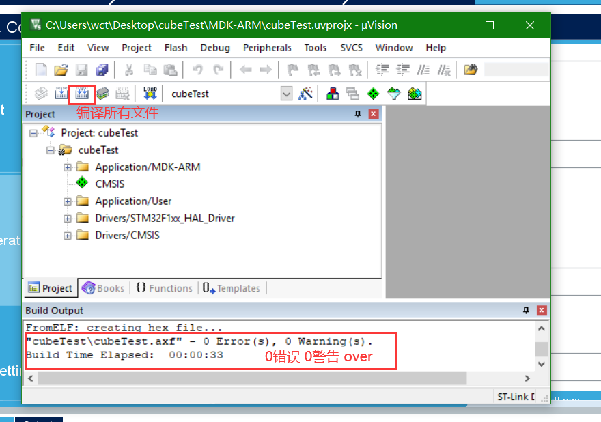Insert a bookmark using the flag icon
This screenshot has height=422, width=601.
tap(293, 70)
